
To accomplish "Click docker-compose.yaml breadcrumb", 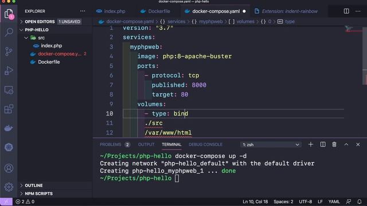I will coord(130,22).
